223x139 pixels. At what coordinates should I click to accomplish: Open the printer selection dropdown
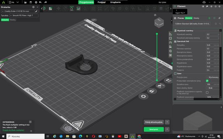[18, 11]
